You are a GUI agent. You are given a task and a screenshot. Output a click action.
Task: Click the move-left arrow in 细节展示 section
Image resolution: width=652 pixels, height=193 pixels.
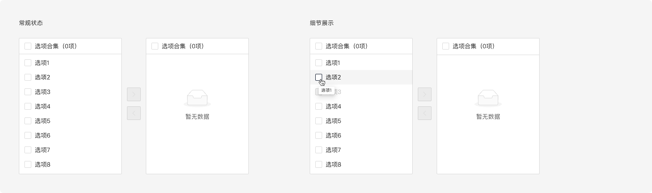click(425, 113)
